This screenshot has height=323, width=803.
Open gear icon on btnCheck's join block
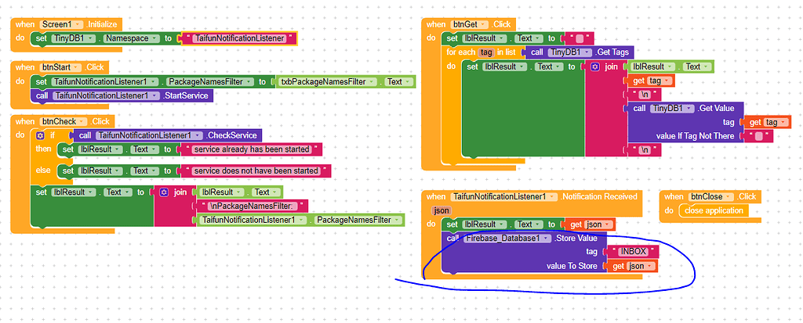164,192
